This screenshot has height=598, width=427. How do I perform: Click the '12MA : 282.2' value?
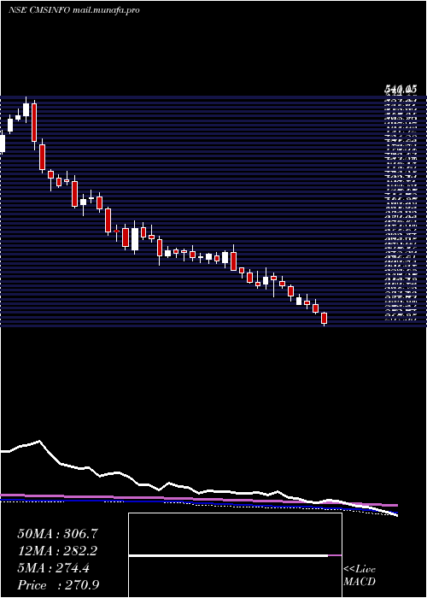pos(57,551)
